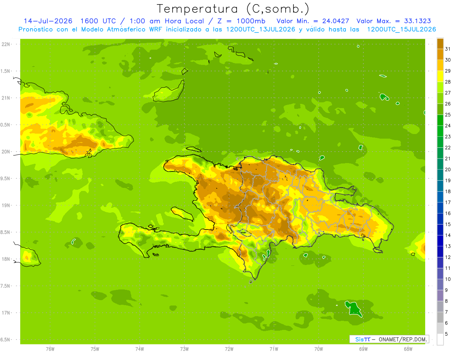Screen dimensions: 458x354
Task: Click the "70W" longitude axis label
Action: (319, 349)
